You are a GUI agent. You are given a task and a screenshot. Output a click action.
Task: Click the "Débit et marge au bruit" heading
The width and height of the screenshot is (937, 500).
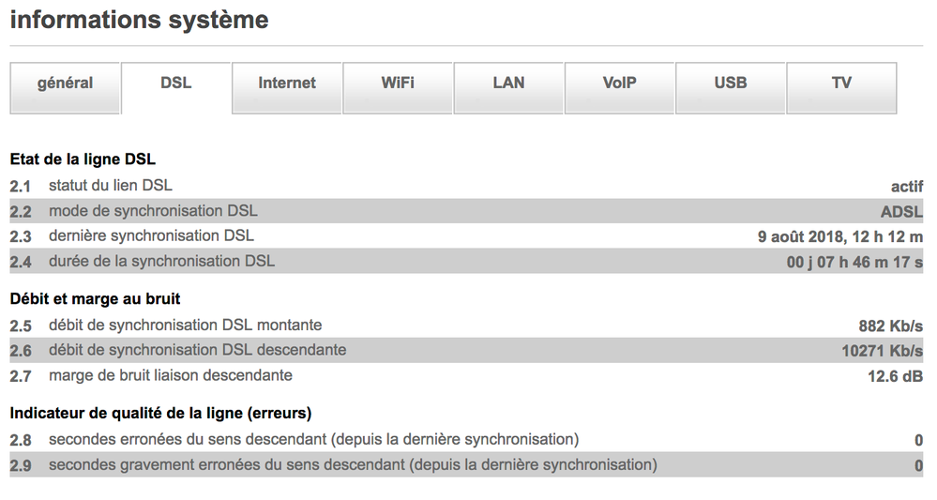[95, 299]
